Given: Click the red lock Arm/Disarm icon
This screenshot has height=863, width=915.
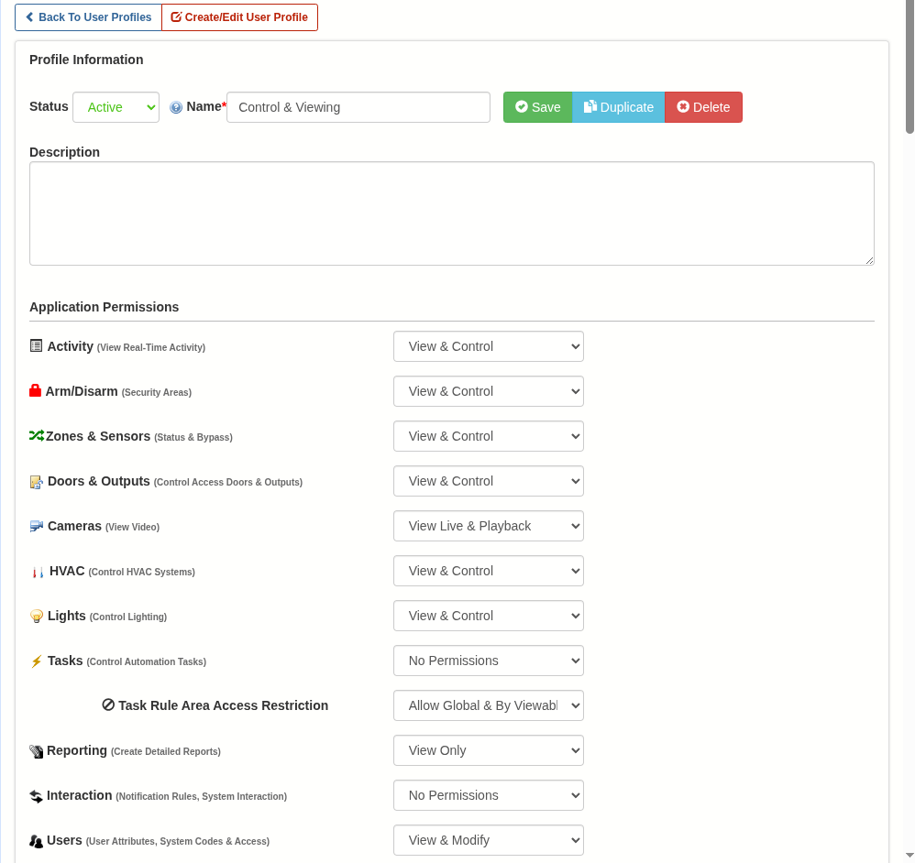Looking at the screenshot, I should [x=36, y=391].
